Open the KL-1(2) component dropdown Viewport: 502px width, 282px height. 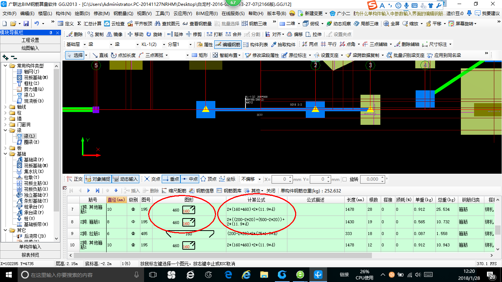[163, 44]
